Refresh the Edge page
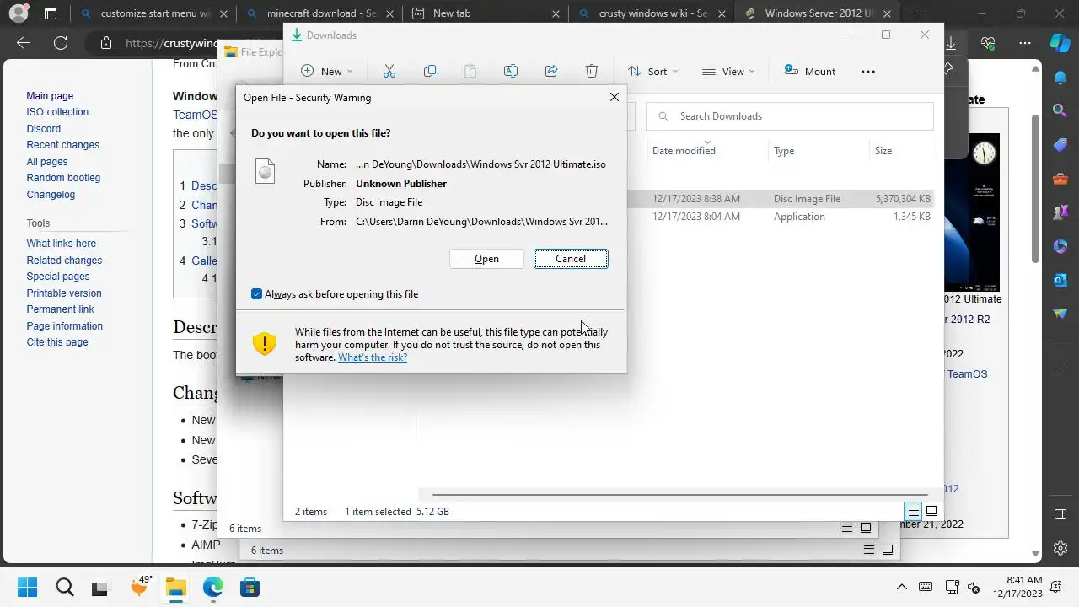This screenshot has width=1079, height=607. (60, 43)
